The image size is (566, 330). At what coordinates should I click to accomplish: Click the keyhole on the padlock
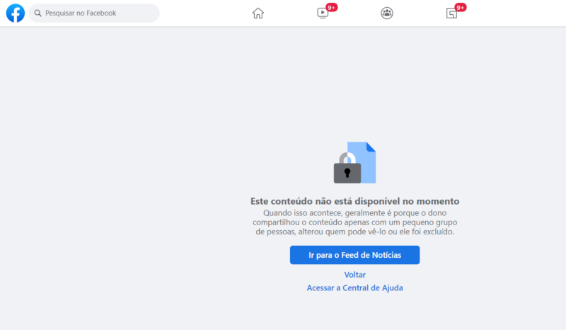[x=347, y=173]
